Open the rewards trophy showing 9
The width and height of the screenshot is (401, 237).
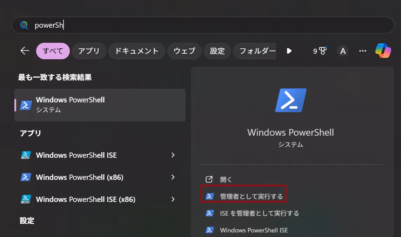click(x=320, y=51)
